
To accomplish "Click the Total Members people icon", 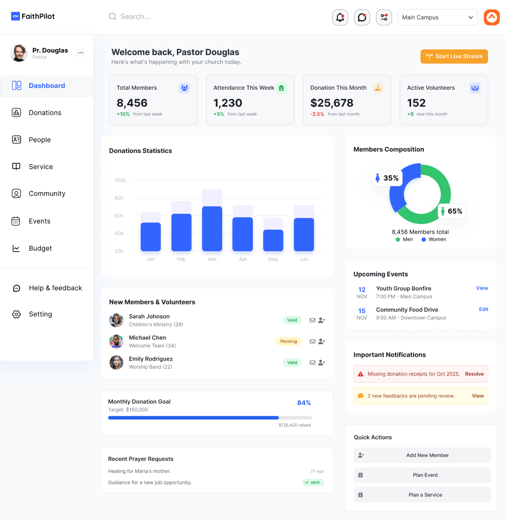I will click(185, 88).
